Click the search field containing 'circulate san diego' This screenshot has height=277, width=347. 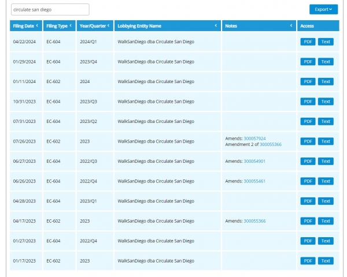[50, 9]
